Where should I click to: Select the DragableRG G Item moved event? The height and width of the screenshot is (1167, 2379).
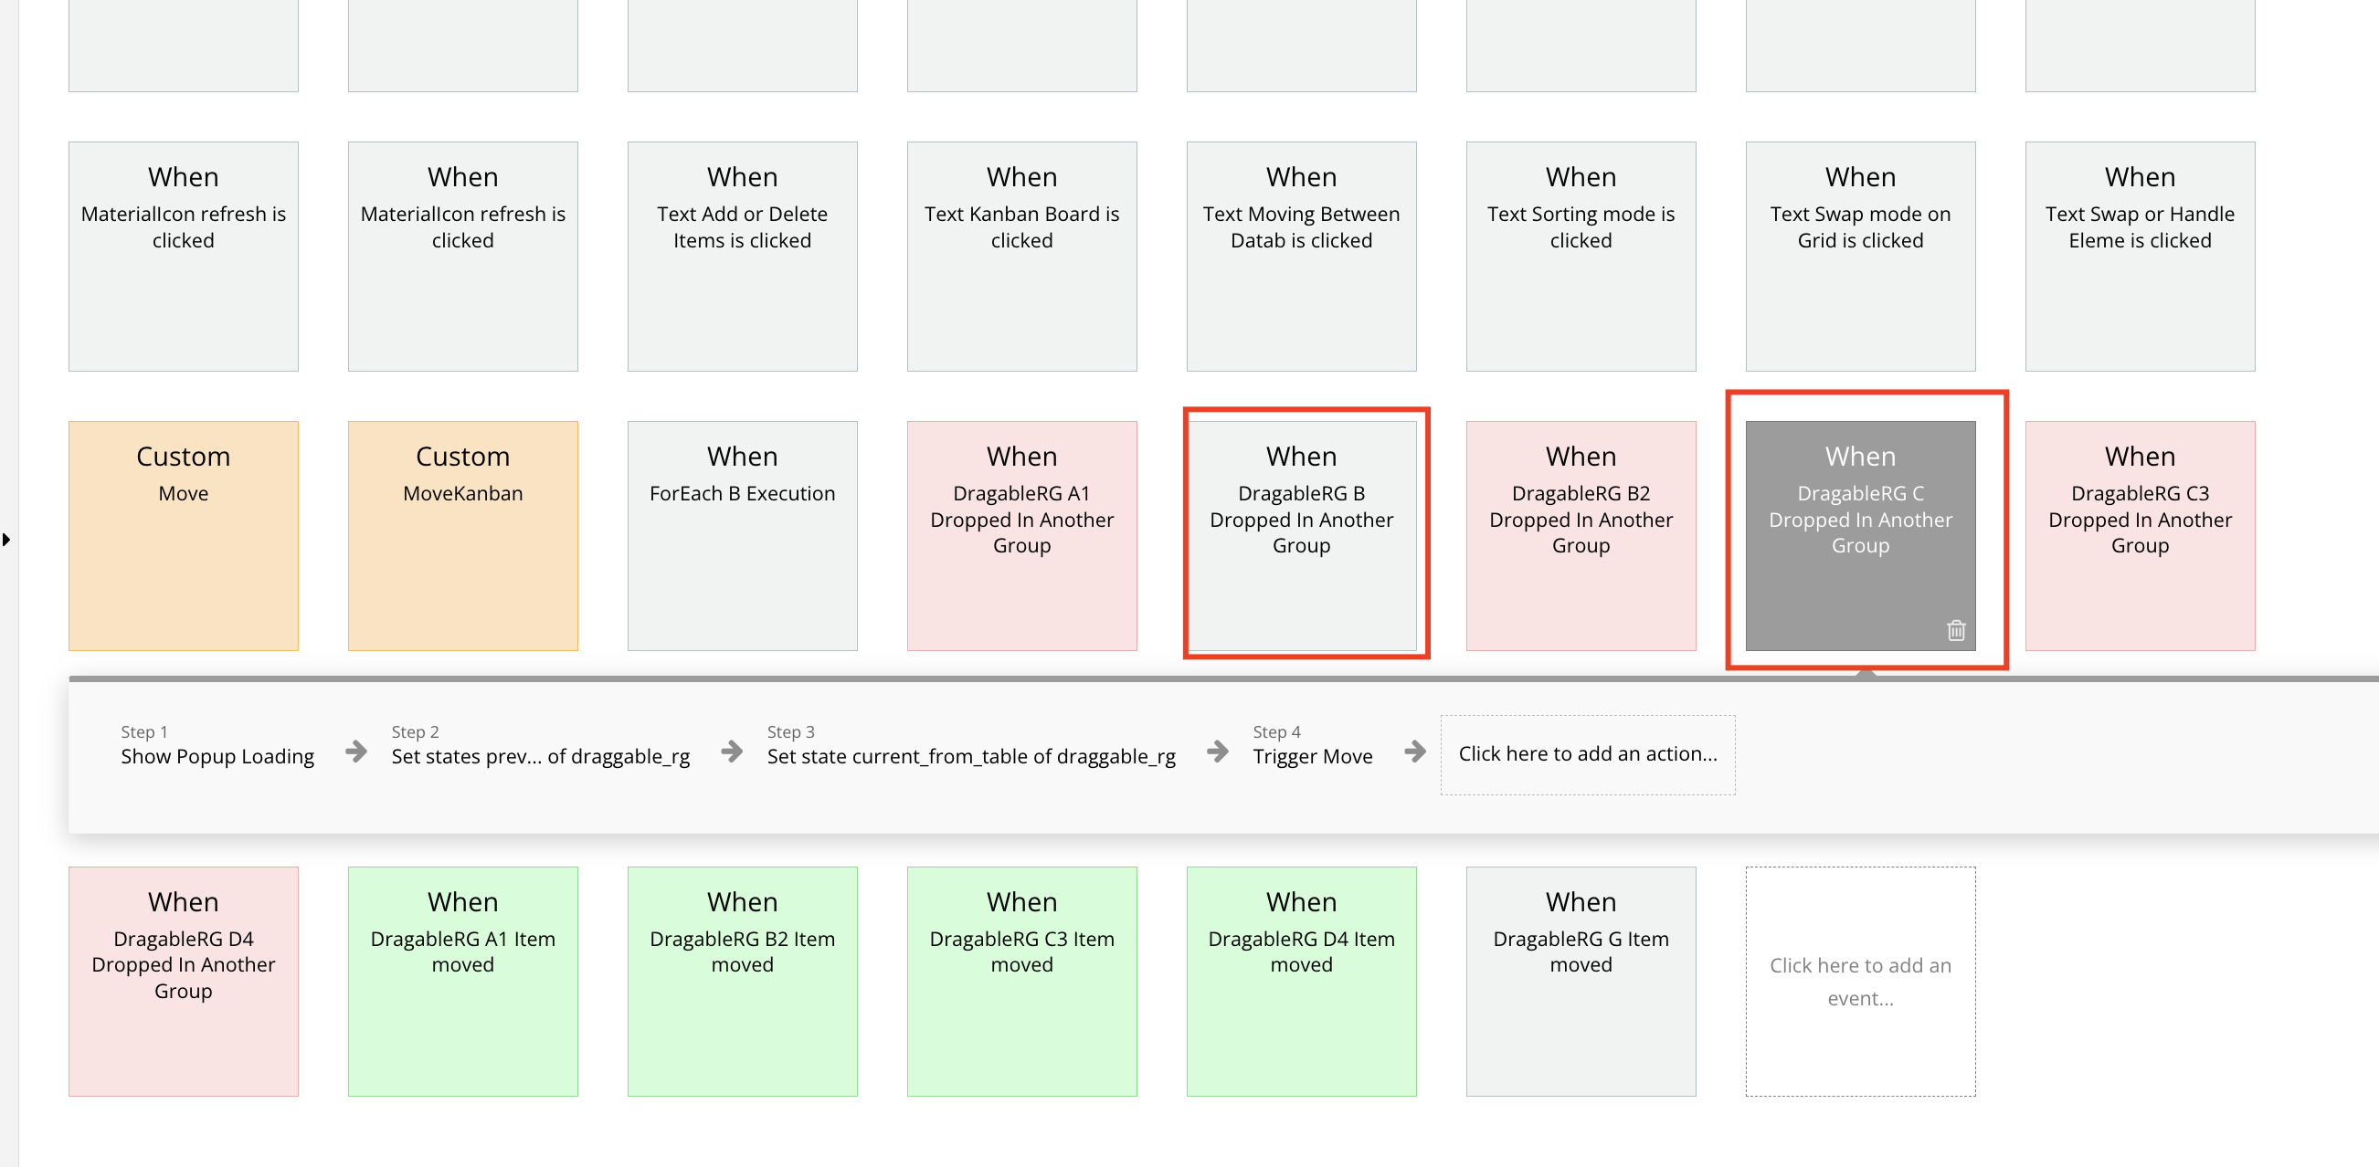(1581, 982)
